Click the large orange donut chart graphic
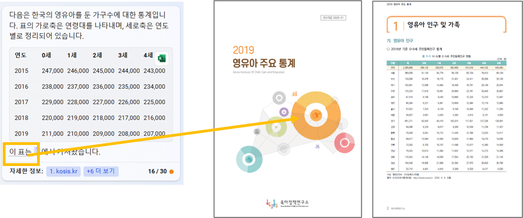This screenshot has height=218, width=523. click(x=316, y=115)
